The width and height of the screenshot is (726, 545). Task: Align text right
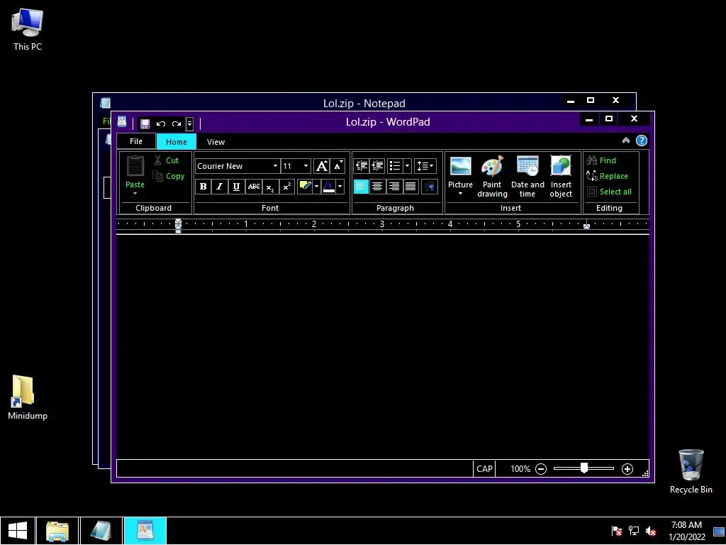394,187
